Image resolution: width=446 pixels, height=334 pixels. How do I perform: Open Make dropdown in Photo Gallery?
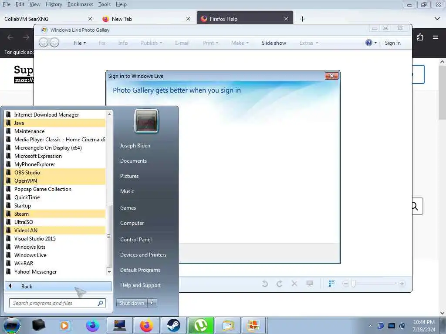(240, 43)
